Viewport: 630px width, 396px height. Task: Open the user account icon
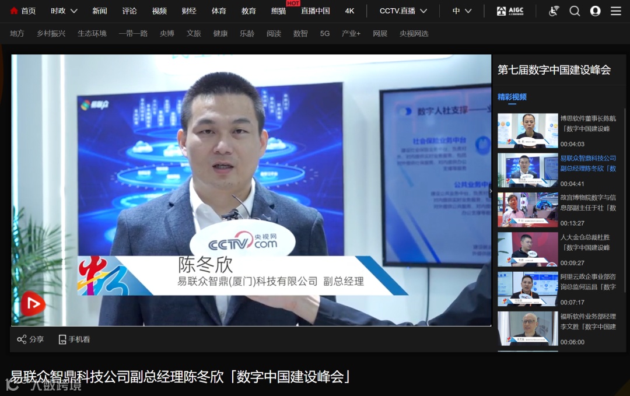[595, 11]
